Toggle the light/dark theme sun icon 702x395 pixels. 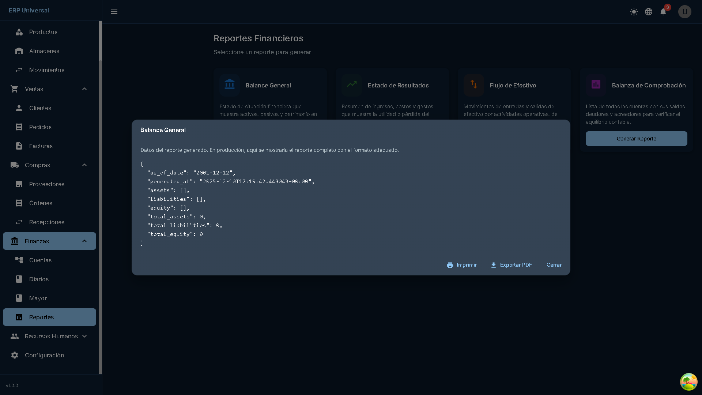tap(634, 12)
